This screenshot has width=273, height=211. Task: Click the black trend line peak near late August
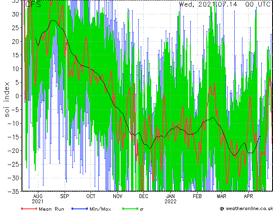coord(52,20)
